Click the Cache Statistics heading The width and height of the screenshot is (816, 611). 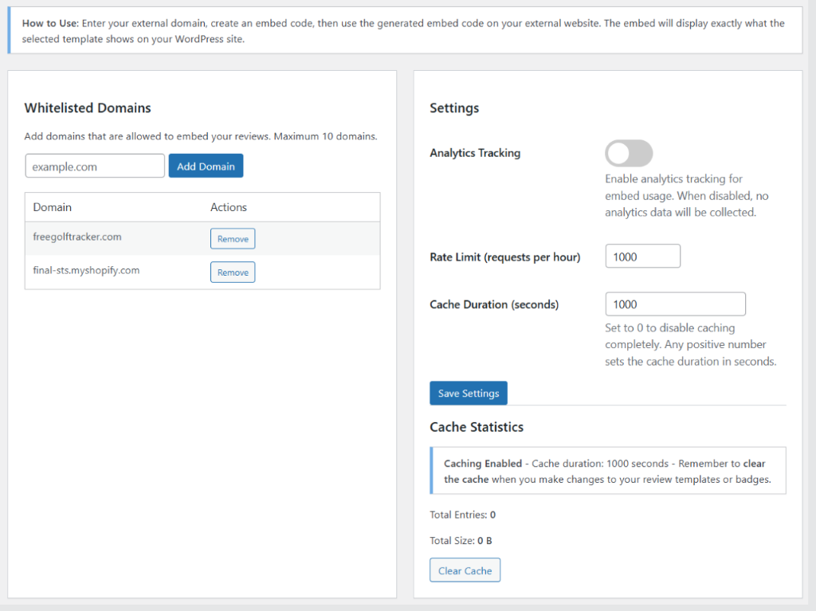[x=477, y=427]
